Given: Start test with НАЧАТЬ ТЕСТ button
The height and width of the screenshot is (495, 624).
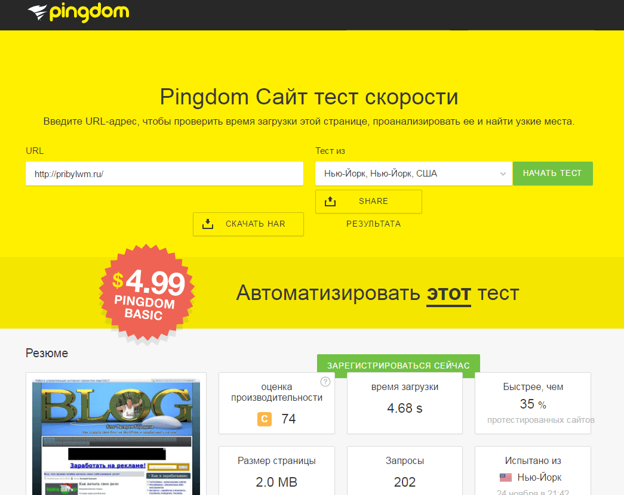Looking at the screenshot, I should pyautogui.click(x=552, y=174).
